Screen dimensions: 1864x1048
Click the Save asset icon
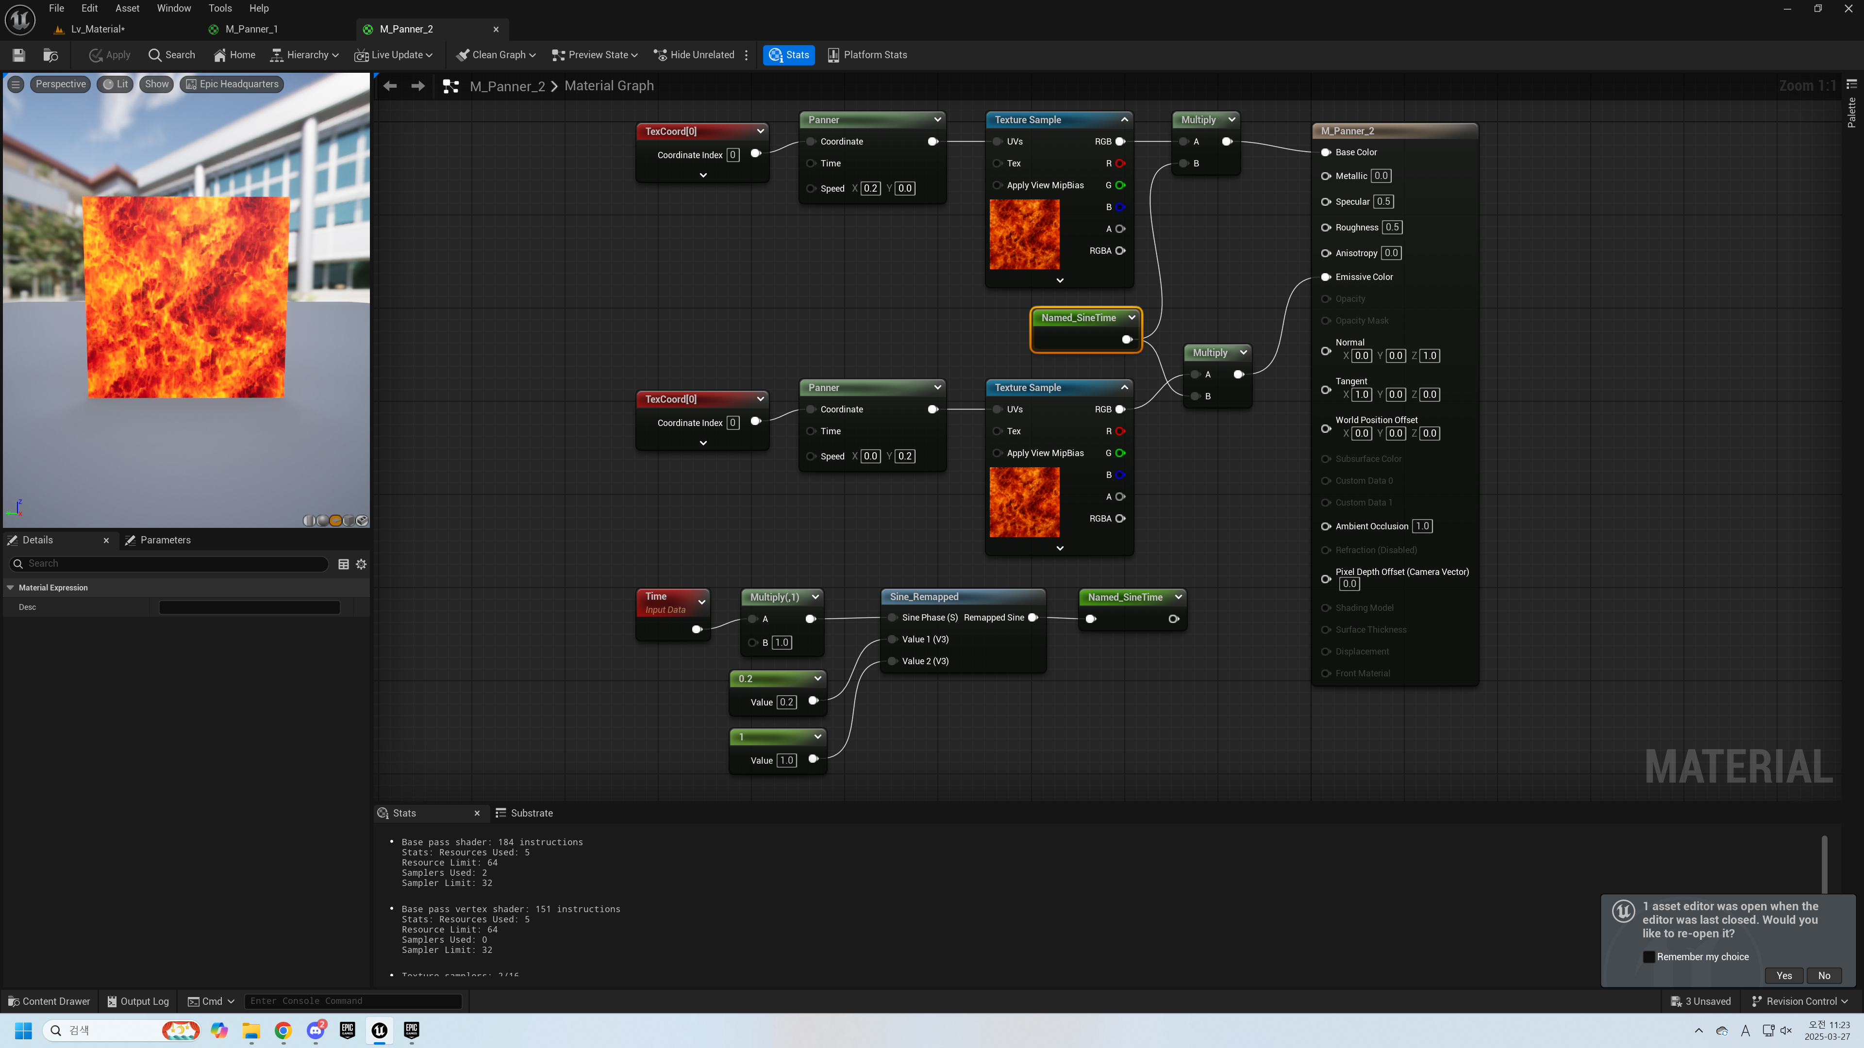pos(19,55)
